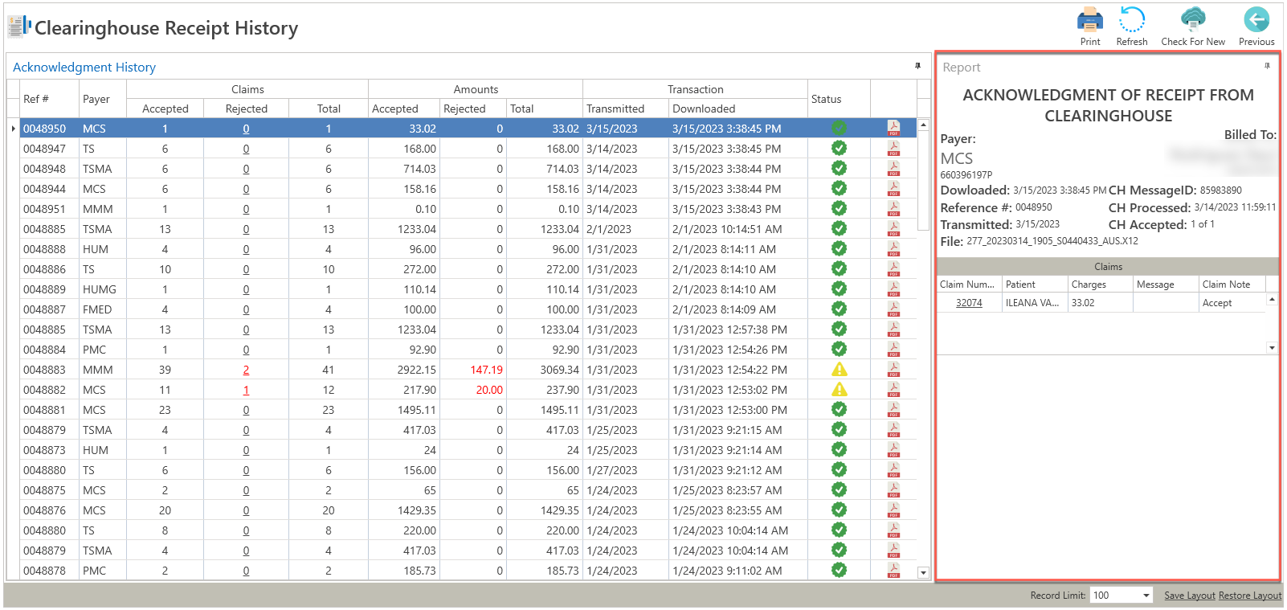Select row with Ref # 0048875
Screen dimensions: 1287x610
coord(468,490)
